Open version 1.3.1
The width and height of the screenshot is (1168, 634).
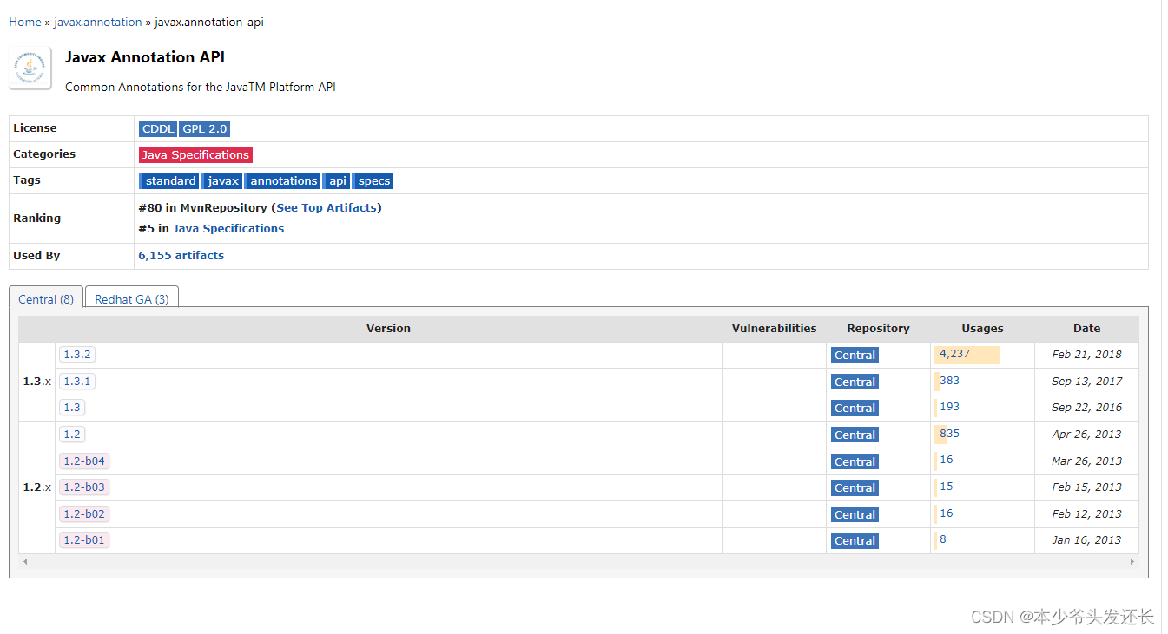(x=77, y=381)
